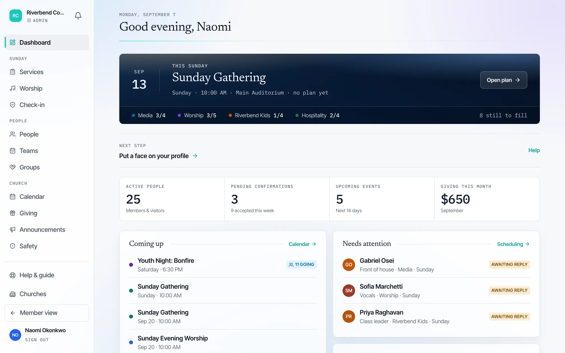Image resolution: width=565 pixels, height=353 pixels.
Task: Open the Active People stat card
Action: pos(172,199)
